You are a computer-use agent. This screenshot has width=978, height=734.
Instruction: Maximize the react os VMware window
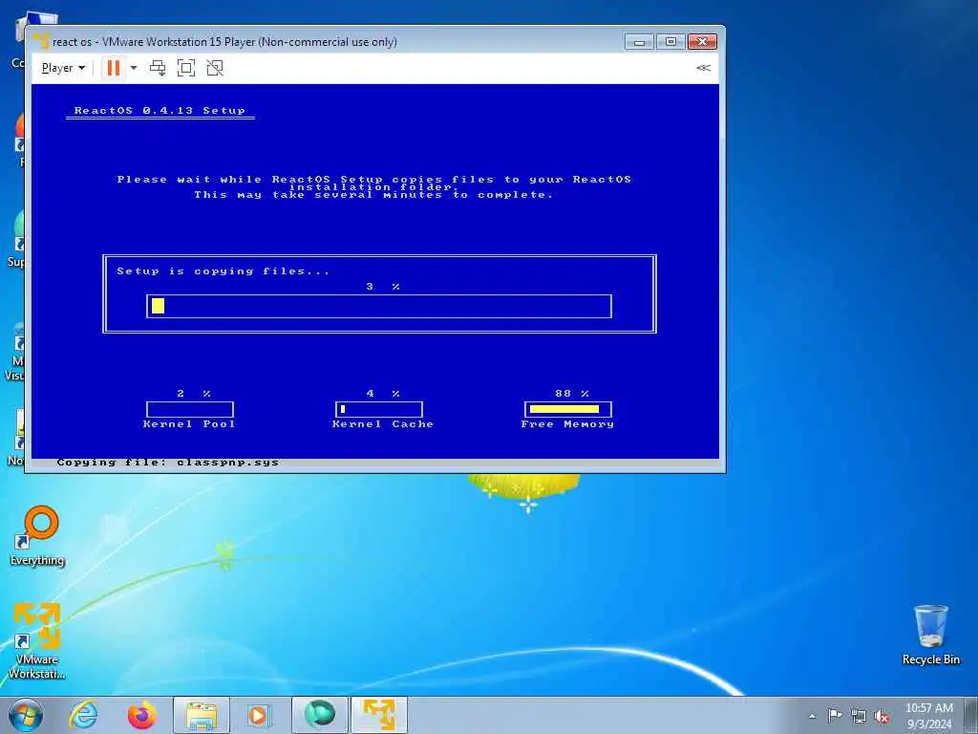[670, 42]
